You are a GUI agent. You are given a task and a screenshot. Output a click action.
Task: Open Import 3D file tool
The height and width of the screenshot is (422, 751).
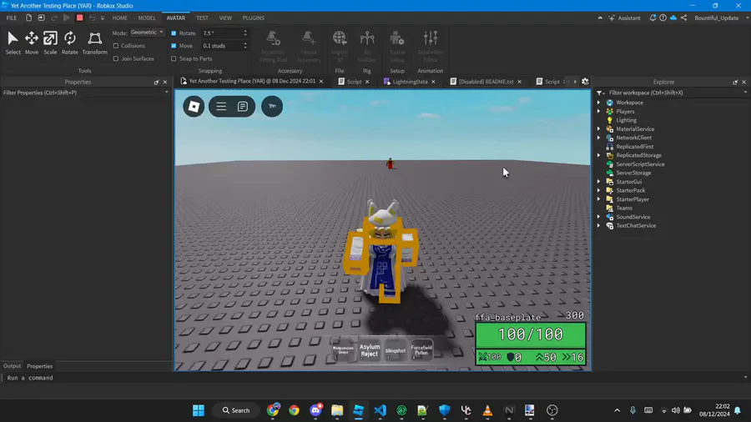[340, 47]
